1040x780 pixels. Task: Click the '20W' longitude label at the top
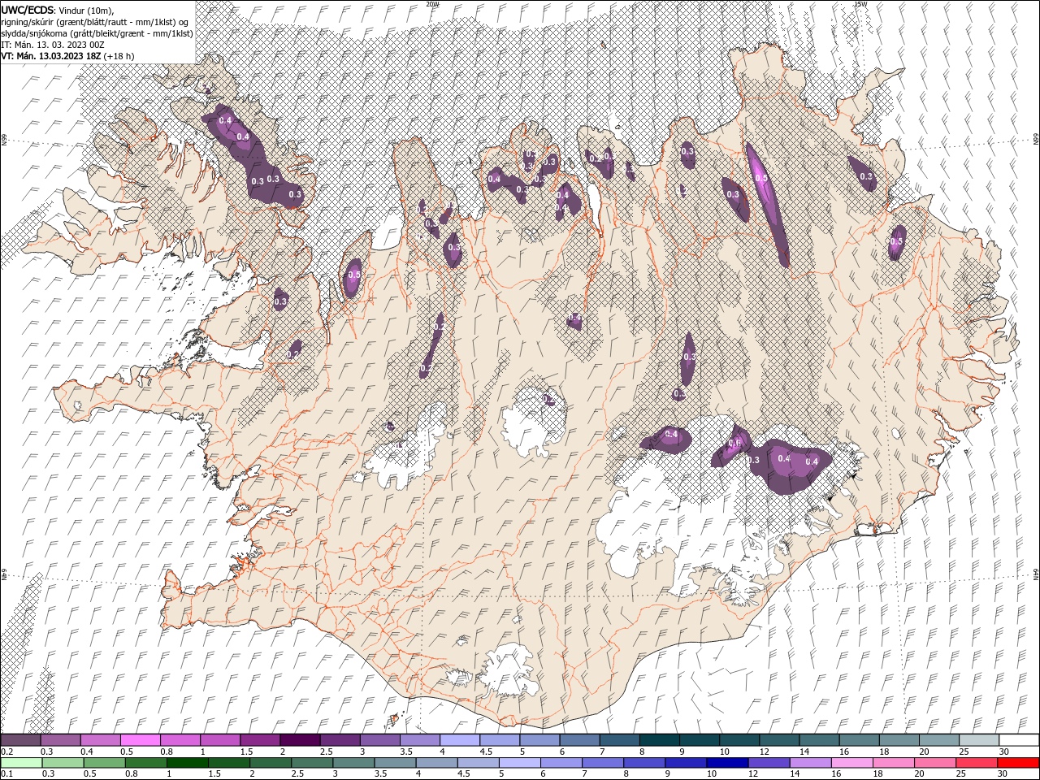[432, 3]
